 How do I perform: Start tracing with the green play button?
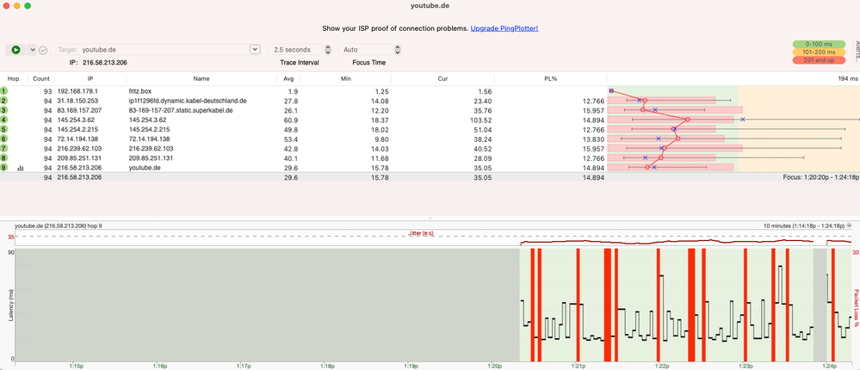pyautogui.click(x=15, y=50)
